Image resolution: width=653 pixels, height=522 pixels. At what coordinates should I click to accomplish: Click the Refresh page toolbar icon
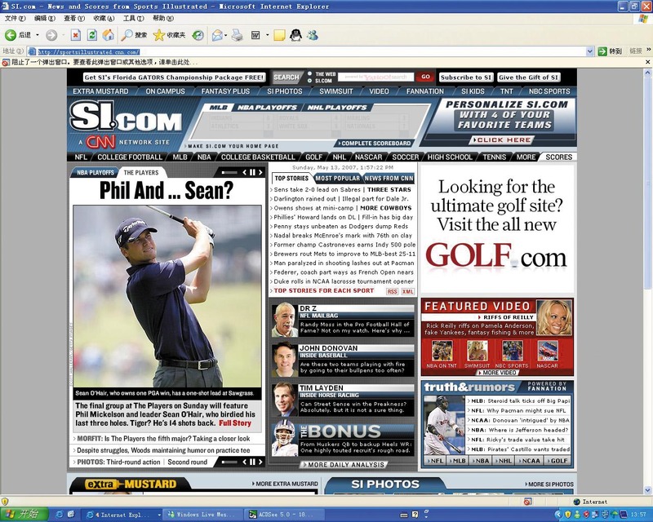click(x=91, y=35)
